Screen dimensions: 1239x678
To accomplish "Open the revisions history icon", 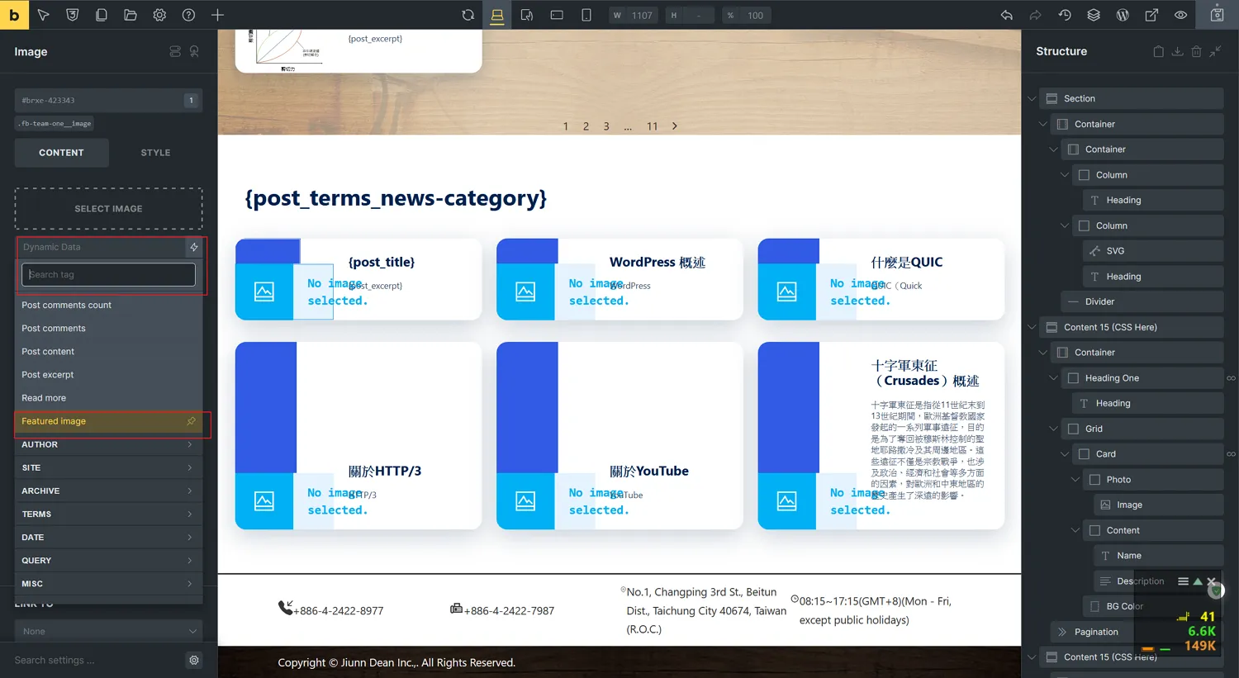I will point(1065,15).
